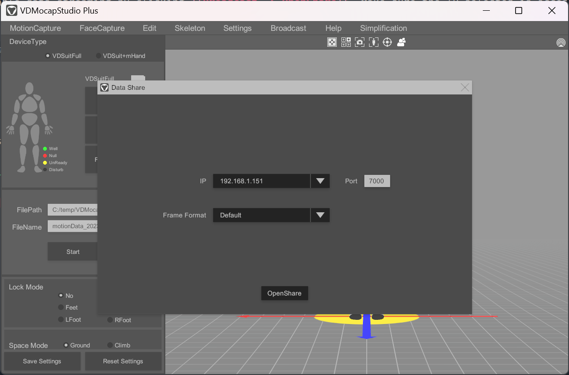Select the VDSuitFull device type
Viewport: 569px width, 375px height.
(63, 56)
